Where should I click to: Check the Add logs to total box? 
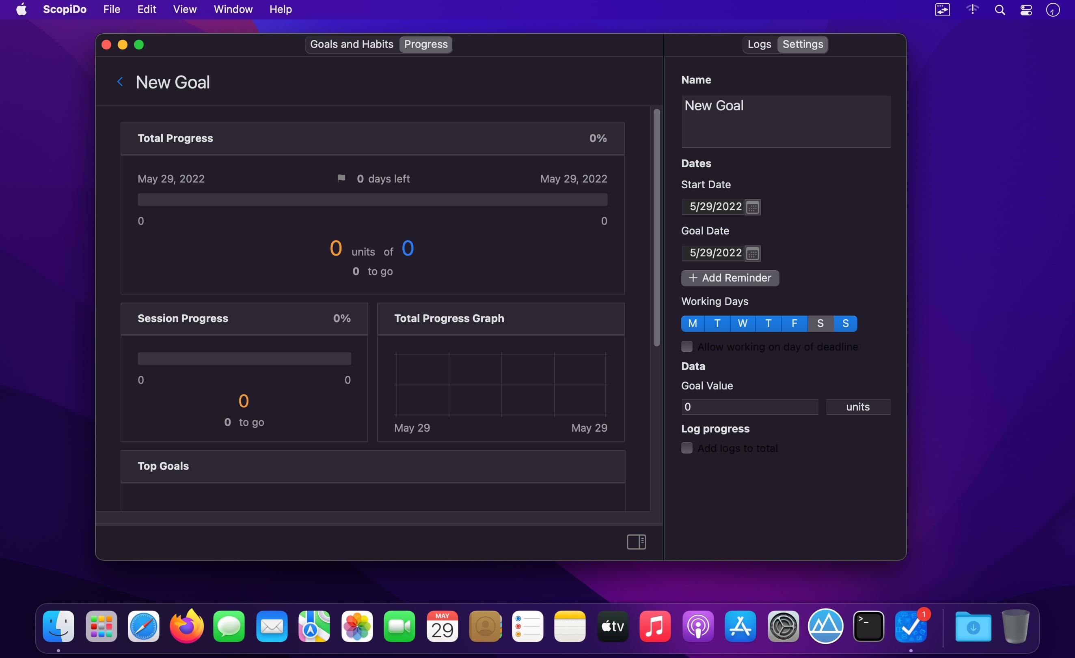687,448
